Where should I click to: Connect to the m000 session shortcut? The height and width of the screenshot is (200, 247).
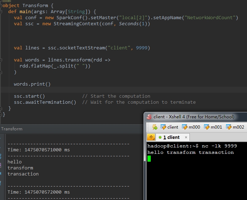[x=191, y=127]
